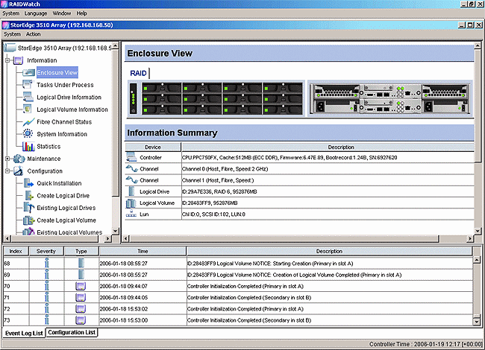
Task: Open the Window menu
Action: [x=61, y=13]
